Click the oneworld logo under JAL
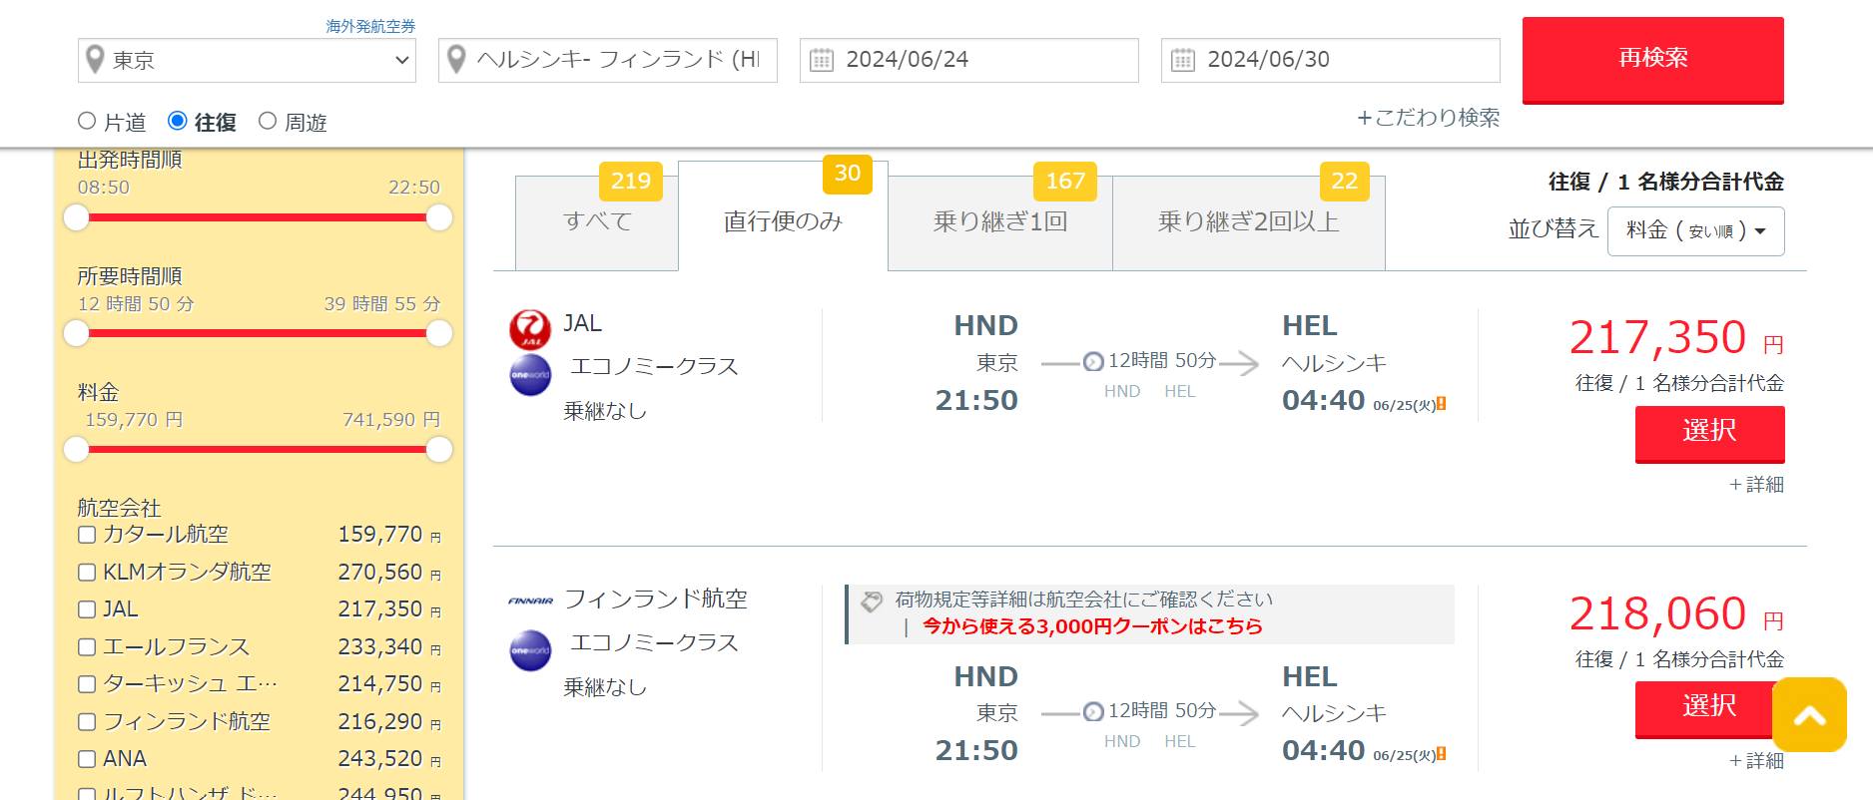This screenshot has height=800, width=1873. coord(530,375)
